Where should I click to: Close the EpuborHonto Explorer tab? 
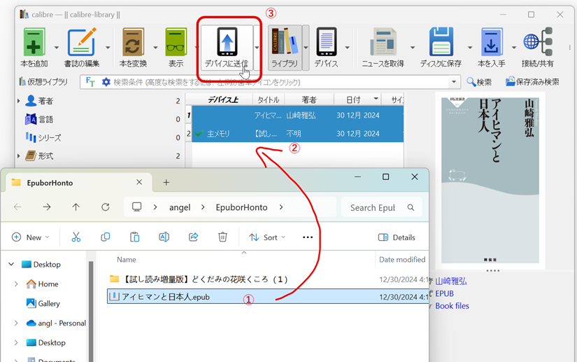139,182
